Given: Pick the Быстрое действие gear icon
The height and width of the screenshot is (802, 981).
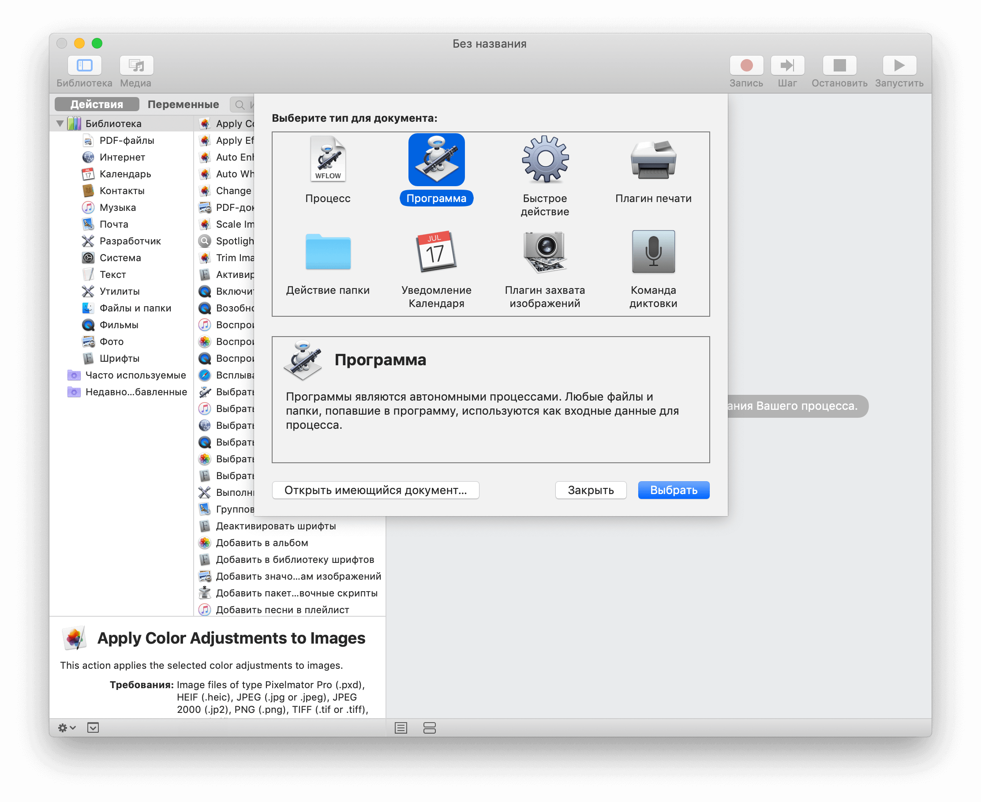Looking at the screenshot, I should (545, 159).
